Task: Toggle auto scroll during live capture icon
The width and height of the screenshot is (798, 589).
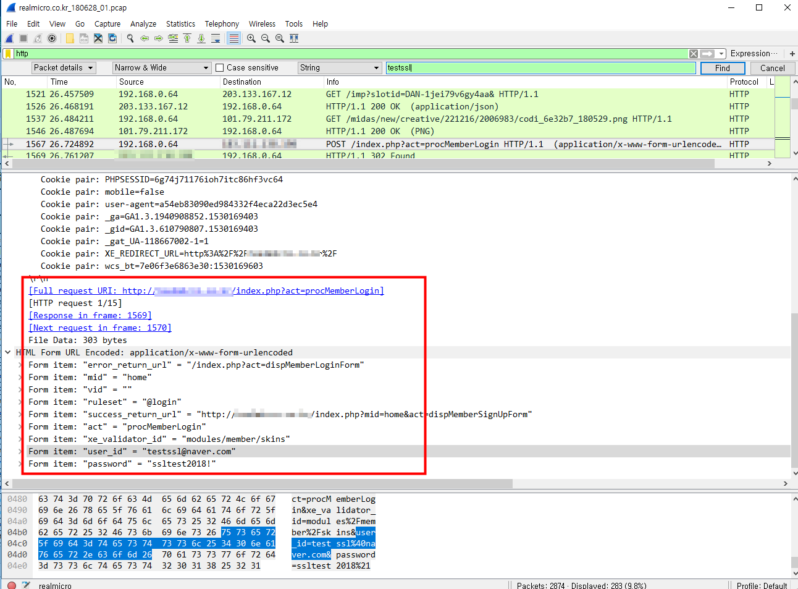Action: pyautogui.click(x=216, y=38)
